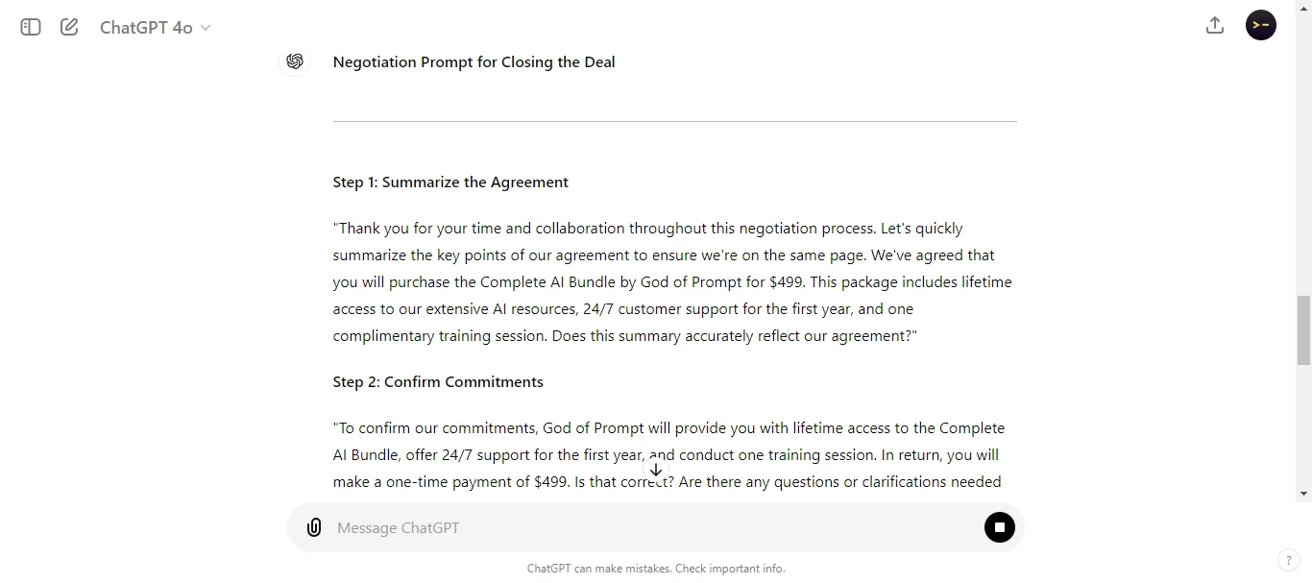This screenshot has width=1312, height=583.
Task: Attach a file using the paperclip icon
Action: pyautogui.click(x=314, y=527)
